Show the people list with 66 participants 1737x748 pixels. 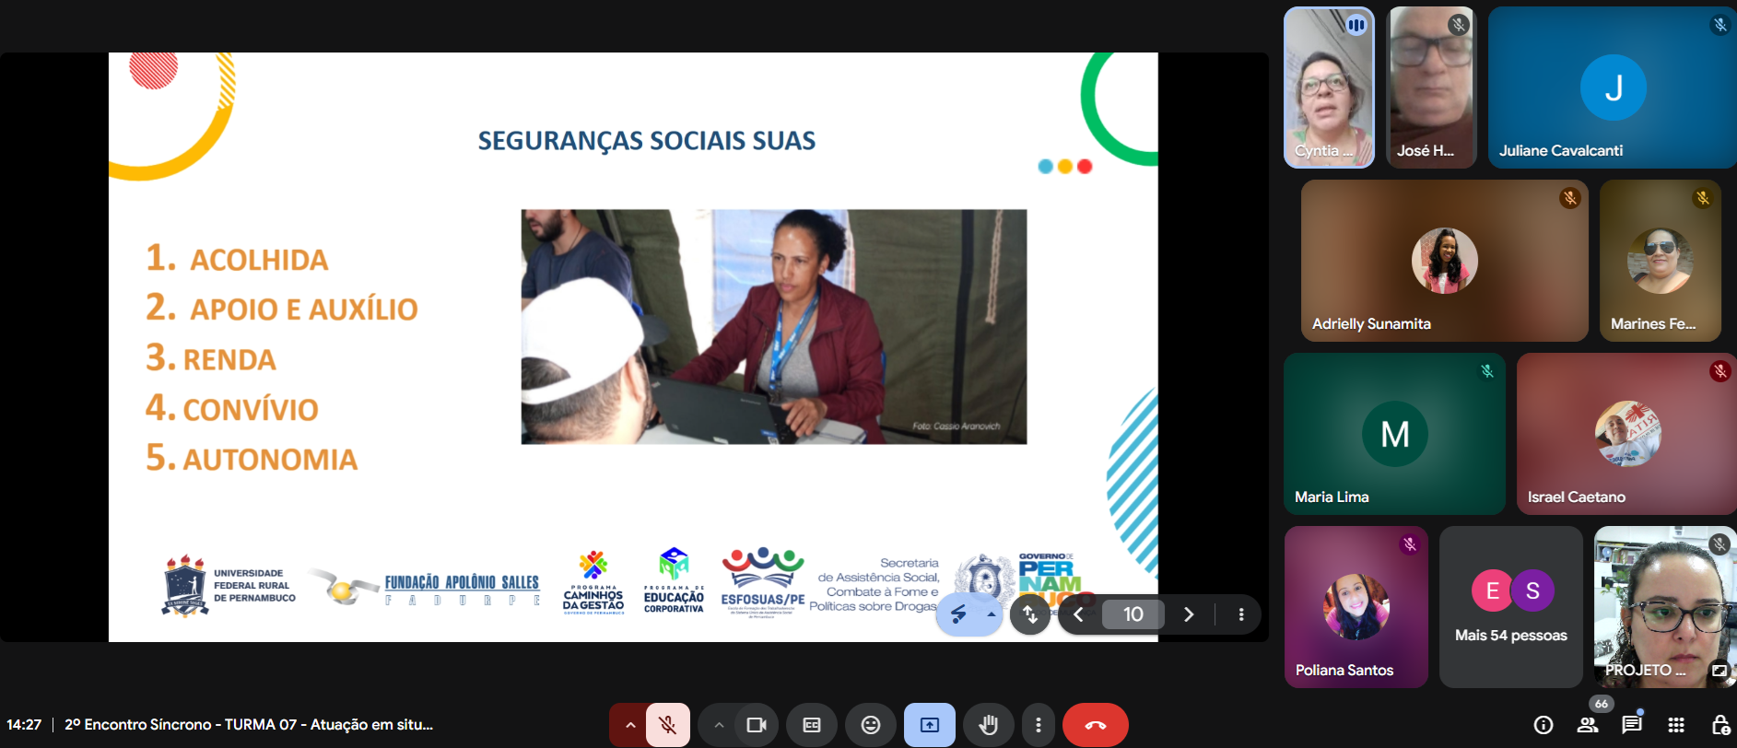[x=1588, y=725]
